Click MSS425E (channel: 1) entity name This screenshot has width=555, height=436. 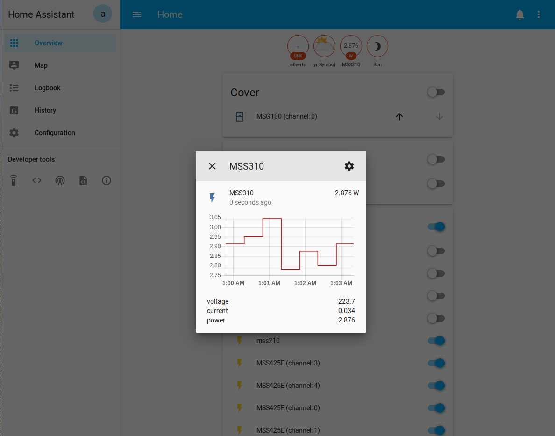pyautogui.click(x=288, y=430)
